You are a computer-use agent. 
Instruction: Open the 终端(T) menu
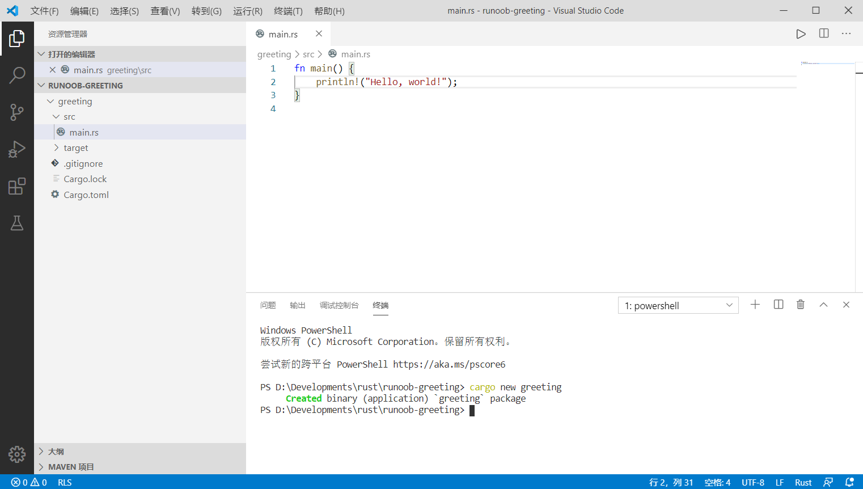[x=288, y=11]
